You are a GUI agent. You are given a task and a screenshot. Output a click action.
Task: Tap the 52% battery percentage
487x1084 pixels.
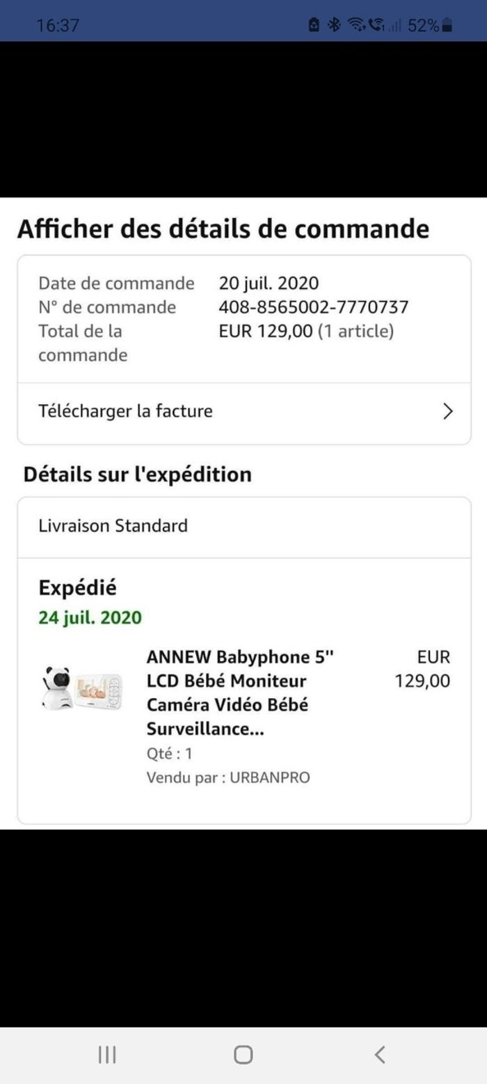click(x=423, y=26)
